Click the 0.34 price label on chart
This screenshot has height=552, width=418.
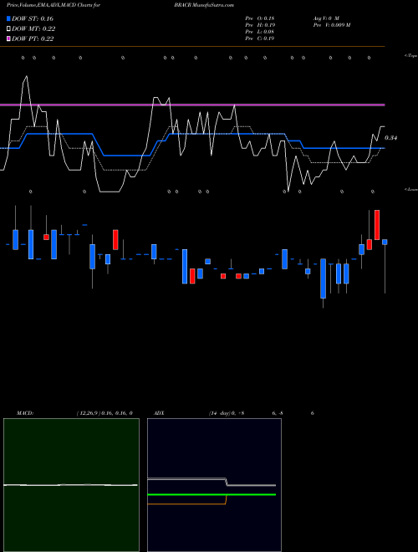pyautogui.click(x=390, y=138)
